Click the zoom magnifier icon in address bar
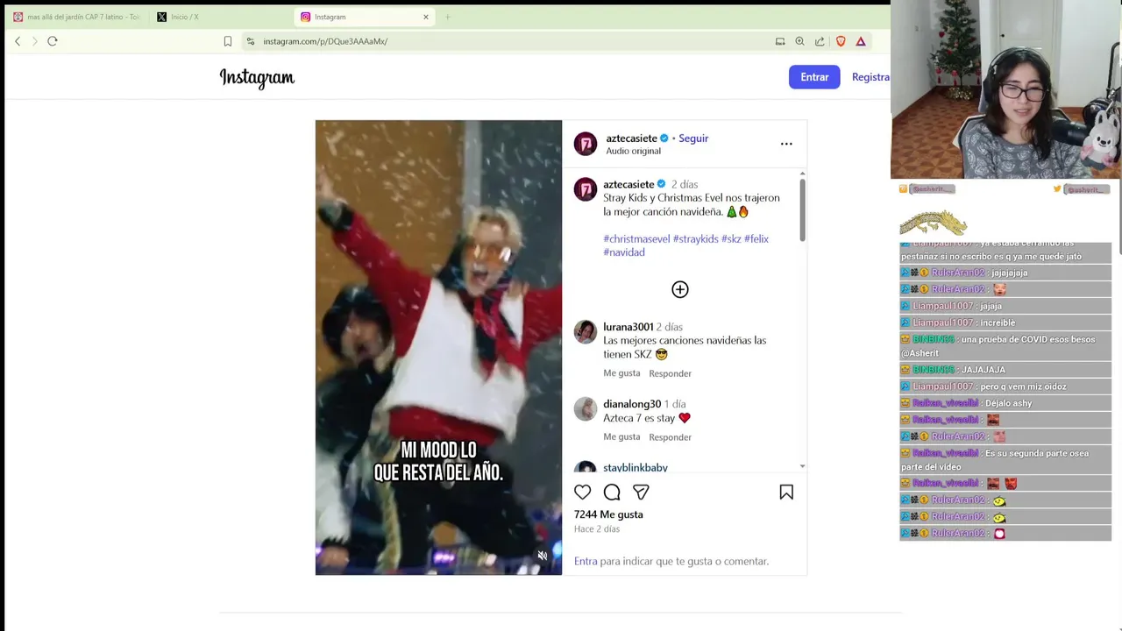 (x=799, y=41)
